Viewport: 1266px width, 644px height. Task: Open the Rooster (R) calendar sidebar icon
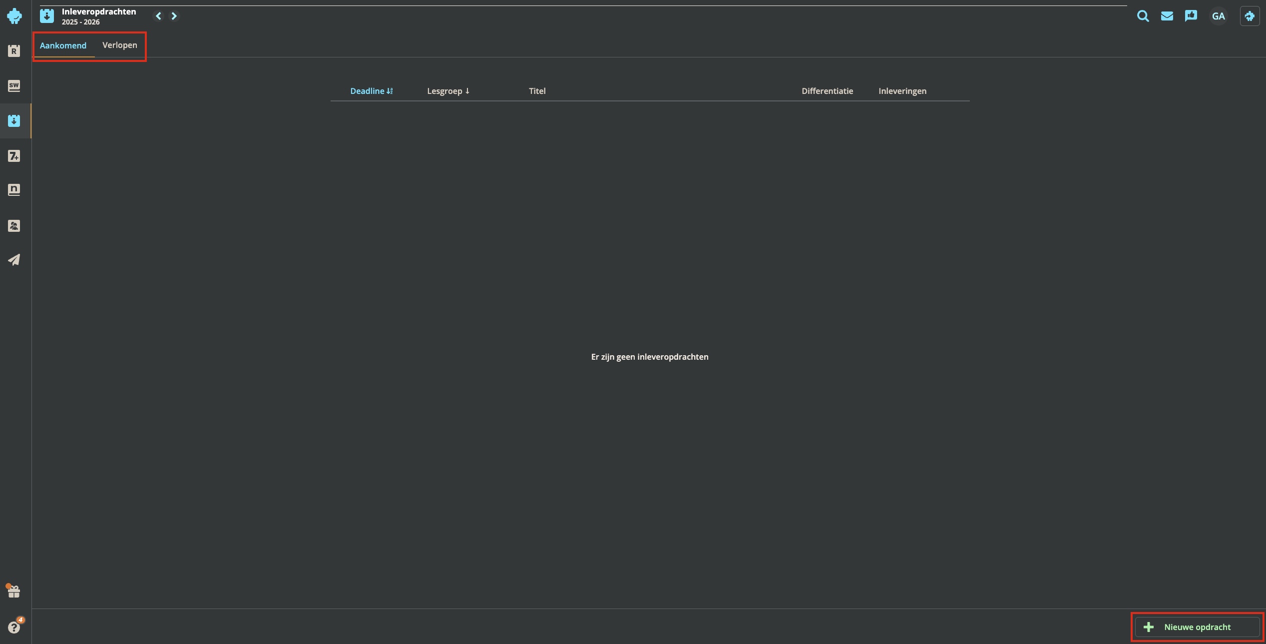pyautogui.click(x=14, y=50)
